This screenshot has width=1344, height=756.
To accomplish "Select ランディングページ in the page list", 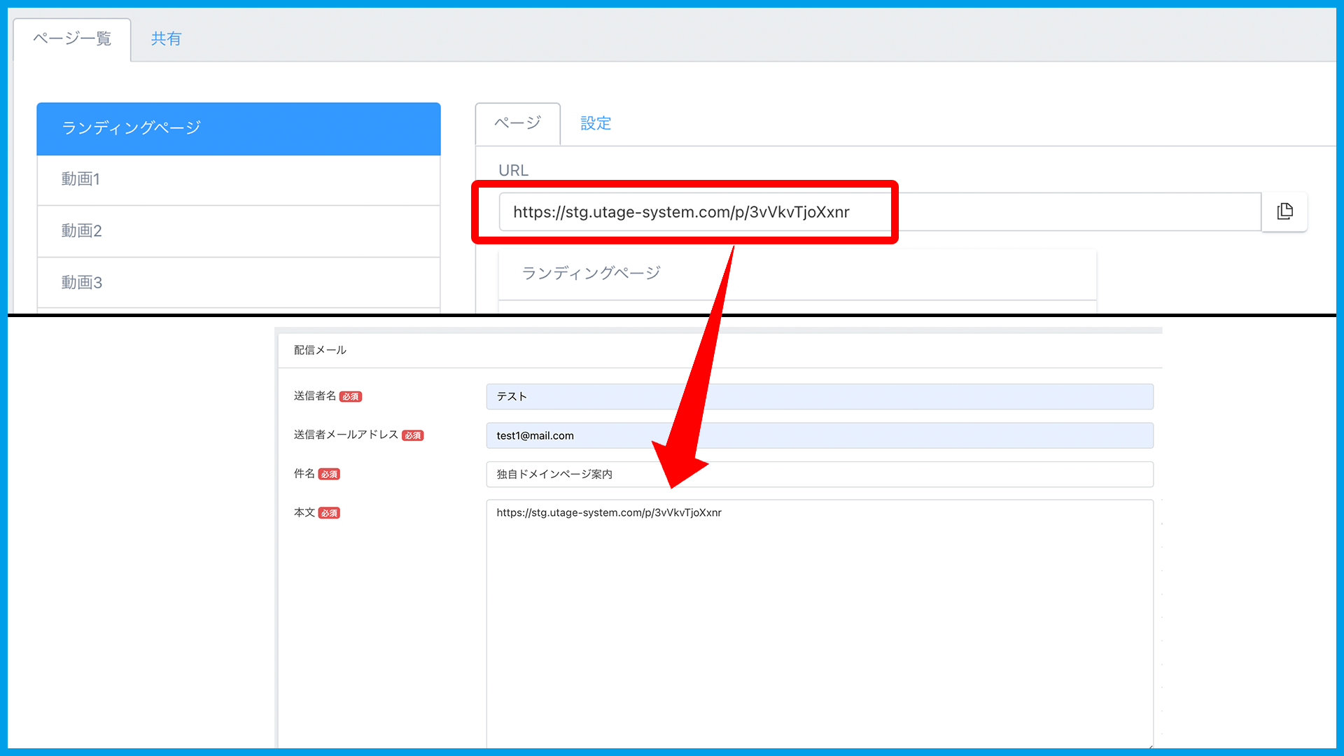I will [238, 129].
